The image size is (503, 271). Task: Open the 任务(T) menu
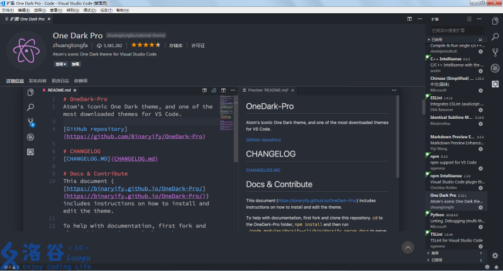pos(106,10)
